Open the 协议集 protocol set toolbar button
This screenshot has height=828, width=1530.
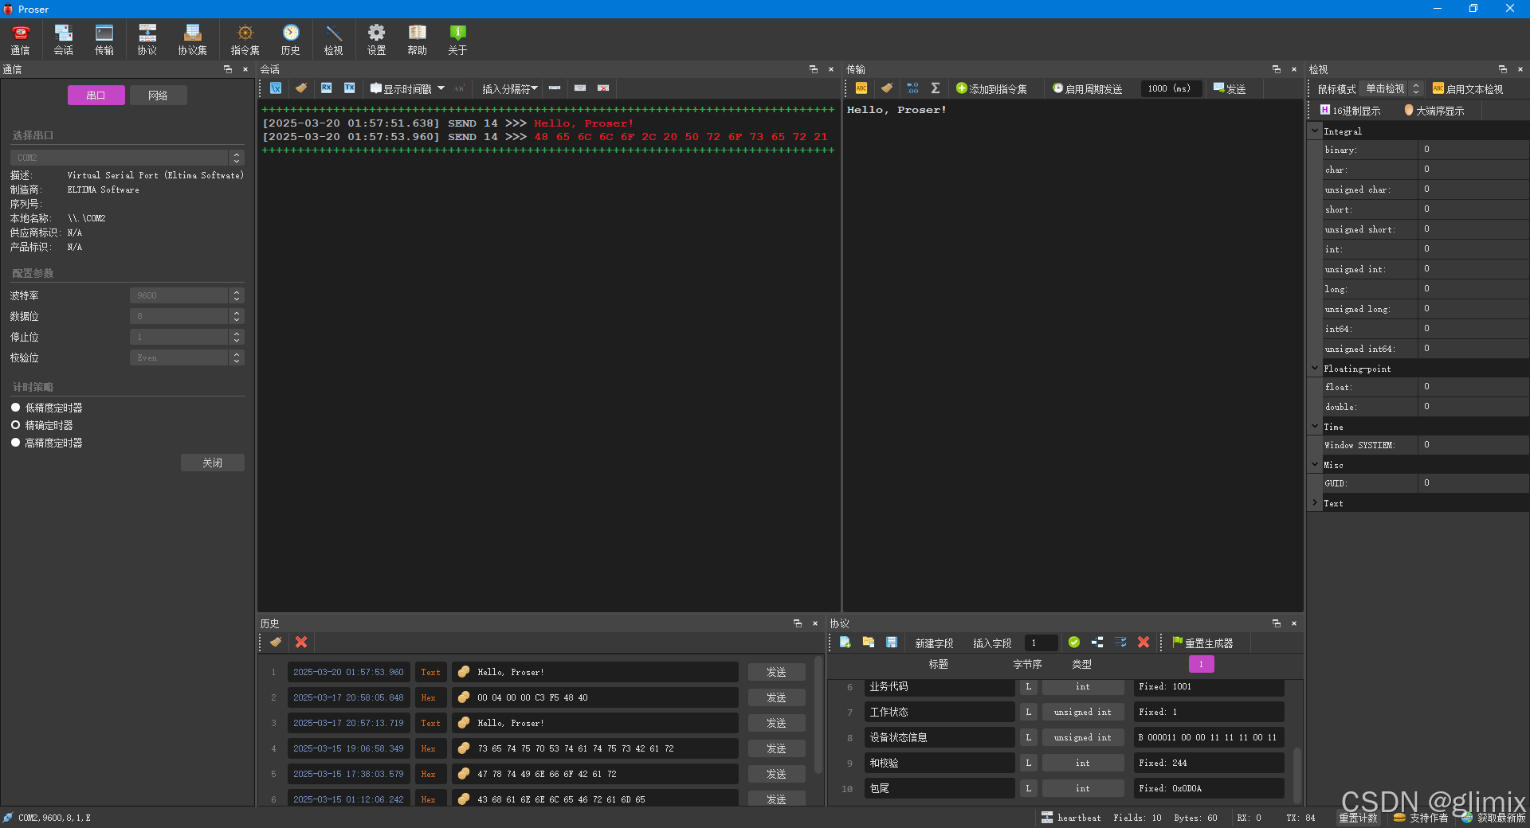(192, 40)
